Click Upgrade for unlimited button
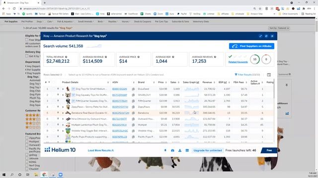Viewport: 318px width, 178px height. 208,150
